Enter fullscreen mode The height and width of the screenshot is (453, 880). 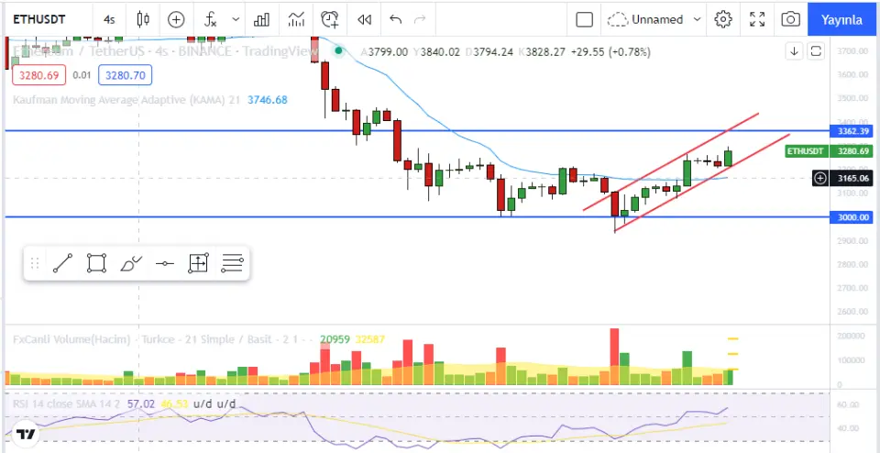coord(757,19)
